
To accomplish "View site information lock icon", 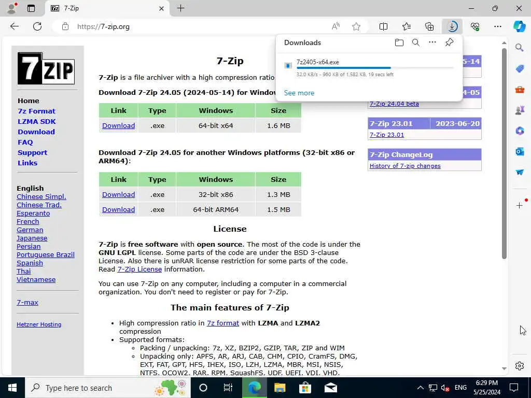I will point(65,26).
